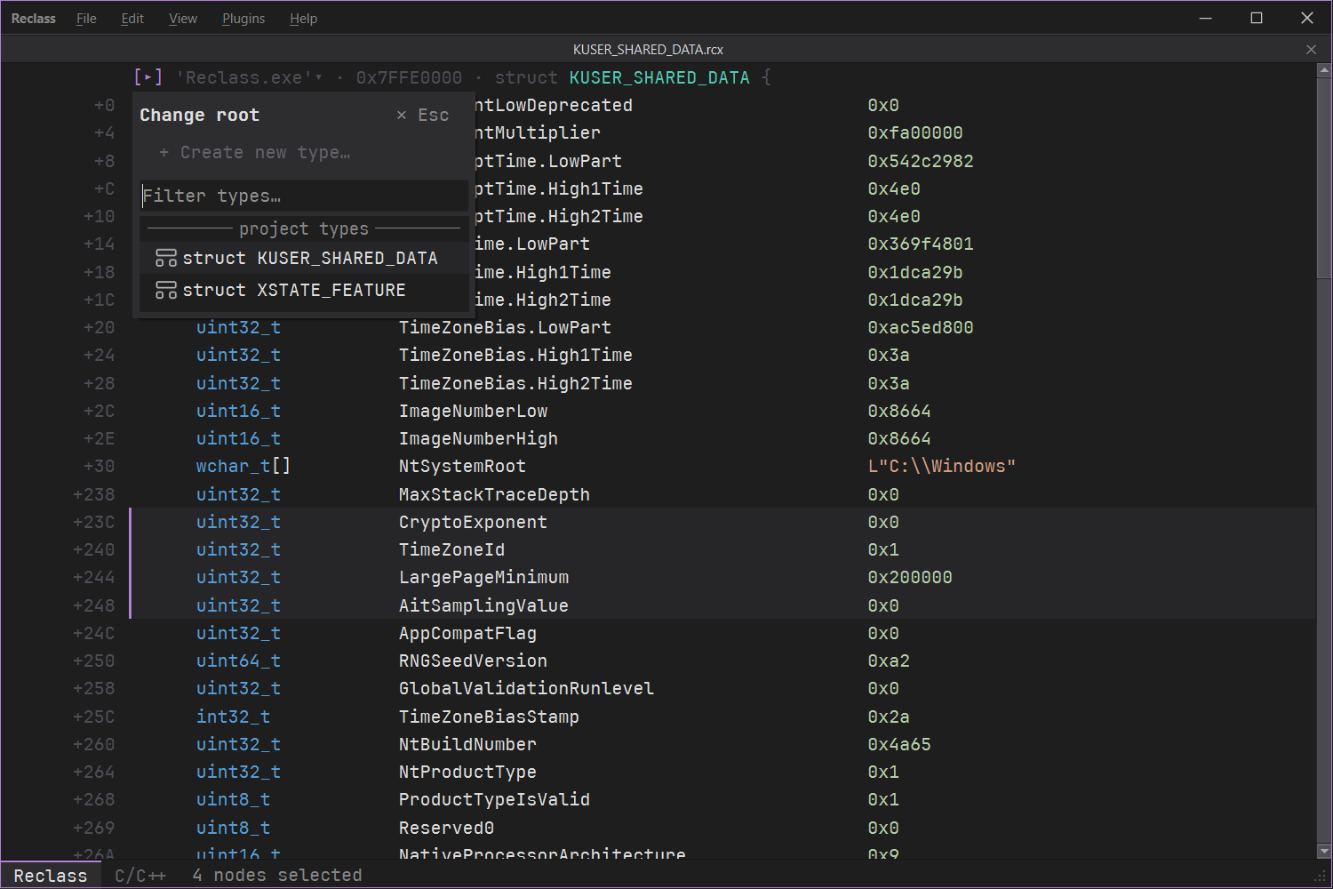Screen dimensions: 1333x889
Task: Select the NtBuildNumber field name
Action: point(467,744)
